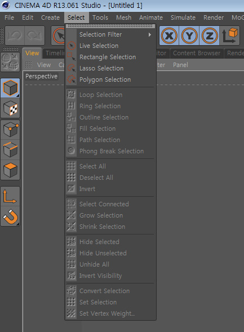Click Set Vertex Weight entry
Viewport: 244px width, 332px height.
(x=110, y=313)
